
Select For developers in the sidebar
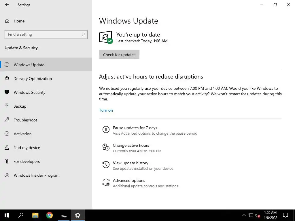point(46,161)
